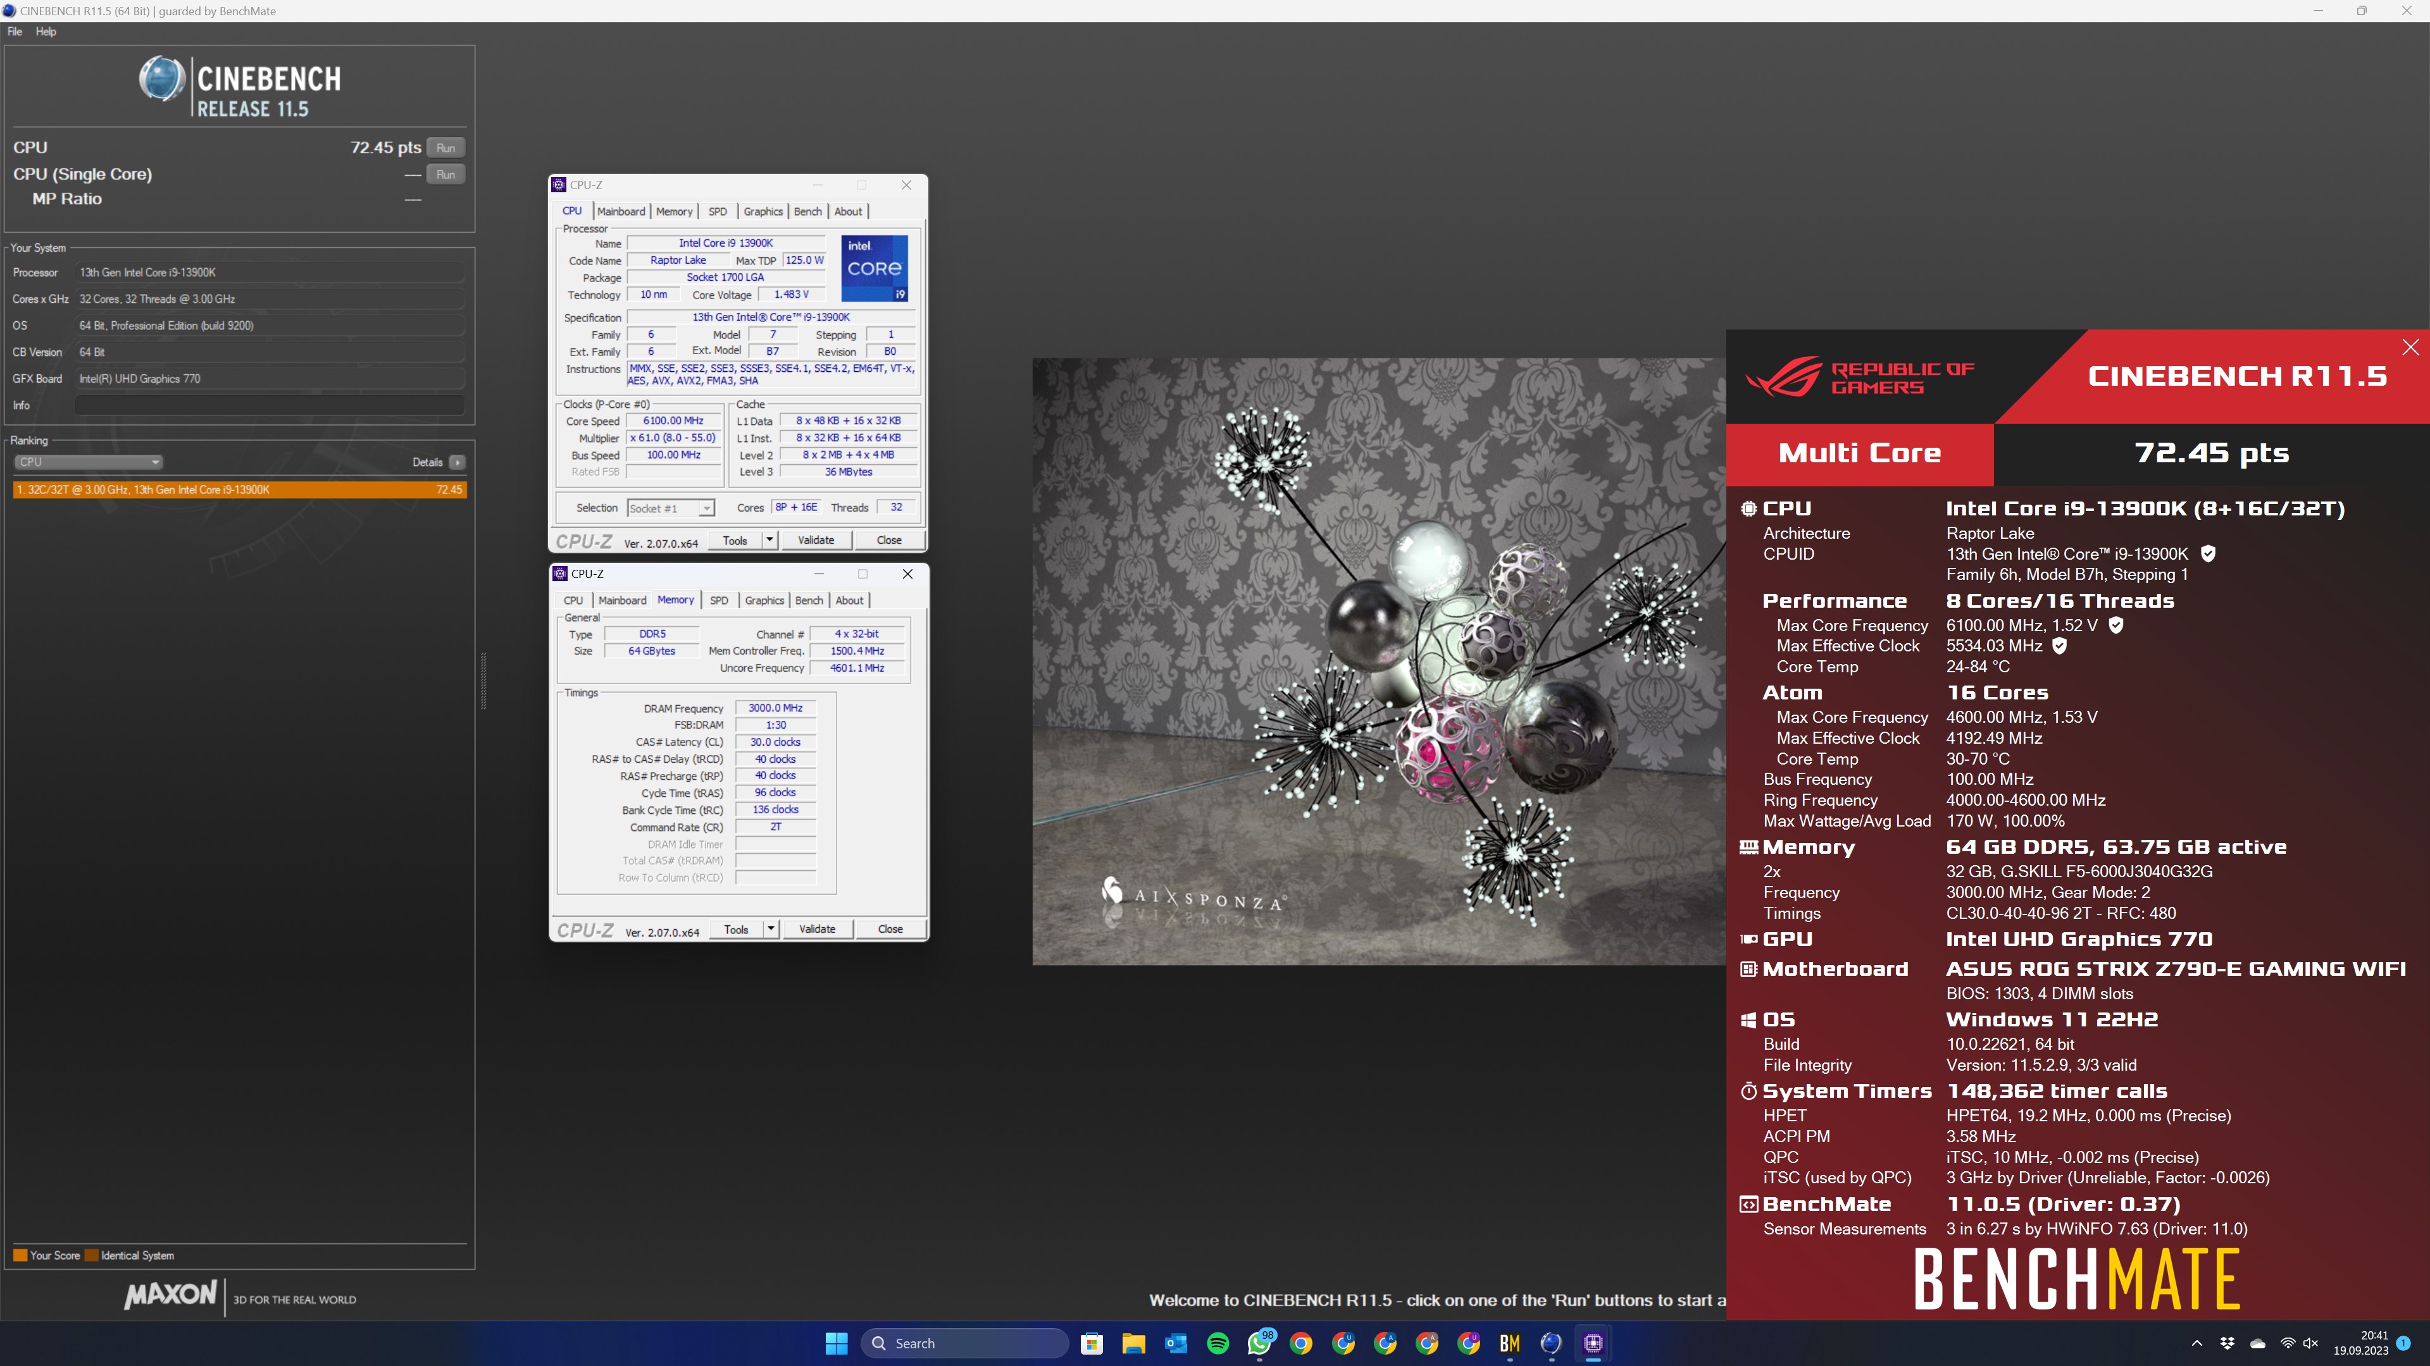Switch to About tab in upper CPU-Z
Viewport: 2430px width, 1366px height.
click(x=848, y=211)
